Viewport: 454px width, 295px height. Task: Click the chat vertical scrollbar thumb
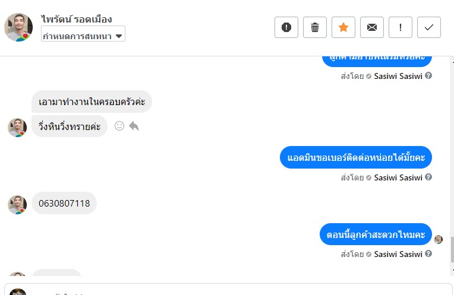point(452,249)
